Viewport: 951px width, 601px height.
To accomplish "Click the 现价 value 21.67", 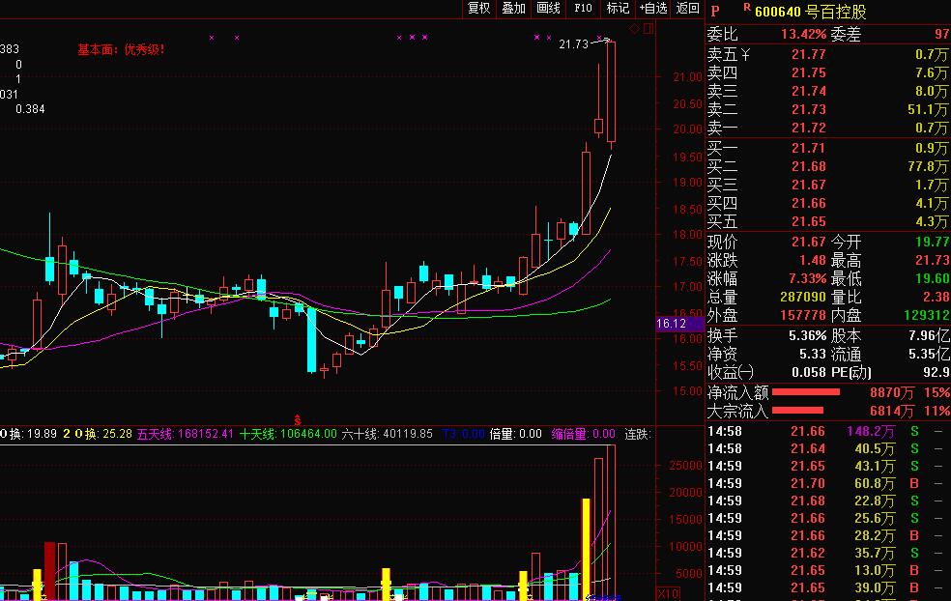I will tap(809, 242).
